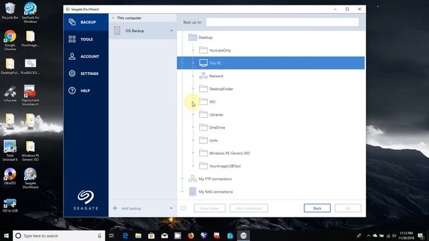The height and width of the screenshot is (241, 429).
Task: Select the DesktopFolder folder
Action: click(221, 89)
